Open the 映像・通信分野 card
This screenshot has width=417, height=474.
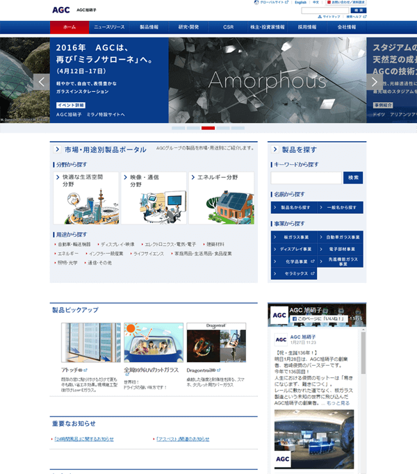coord(154,198)
